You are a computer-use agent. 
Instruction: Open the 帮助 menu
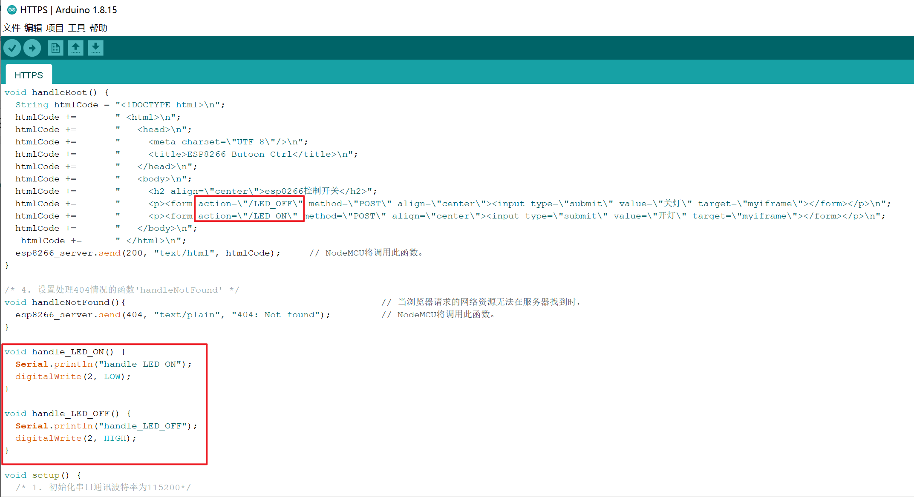click(x=98, y=28)
